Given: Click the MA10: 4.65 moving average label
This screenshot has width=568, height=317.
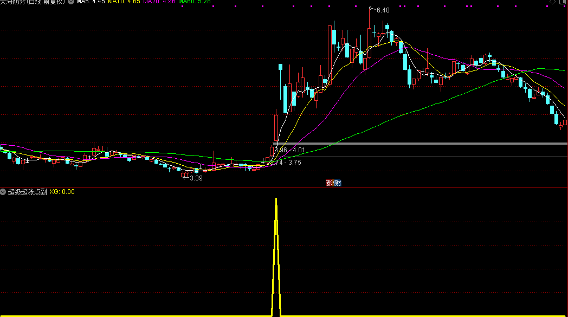Looking at the screenshot, I should point(124,2).
